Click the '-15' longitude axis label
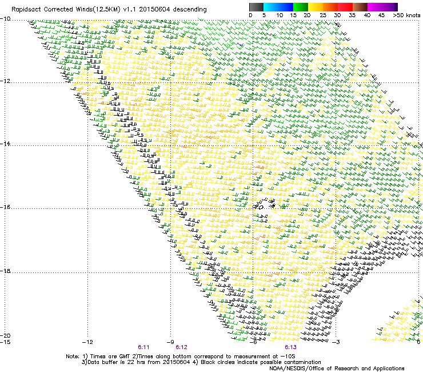 click(5, 342)
